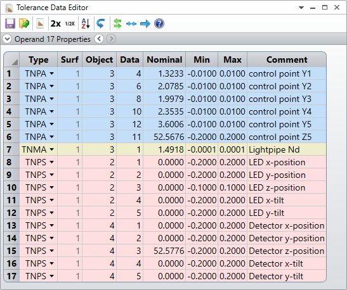
Task: Click the Nominal cell of Lightpipe Nd row
Action: click(164, 149)
